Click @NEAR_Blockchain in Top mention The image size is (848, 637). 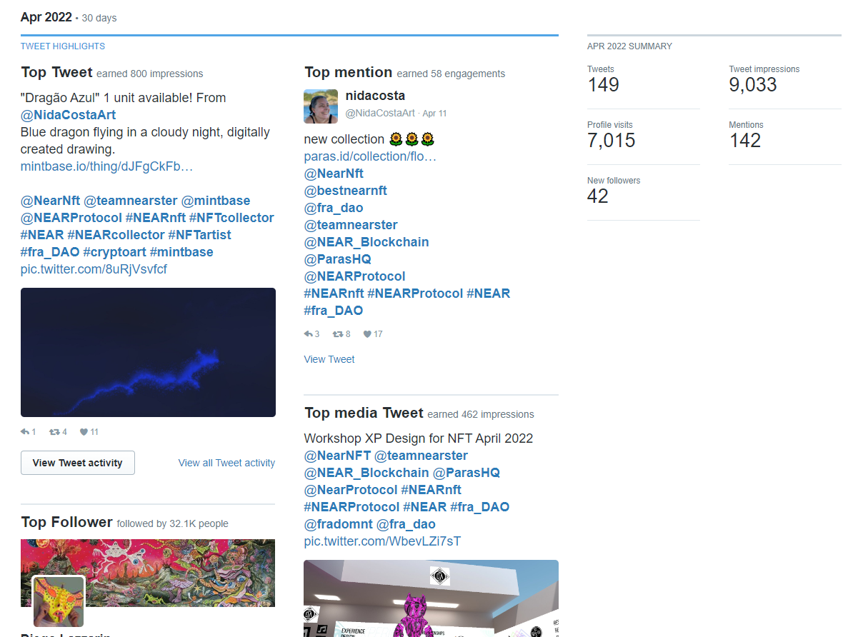coord(366,241)
